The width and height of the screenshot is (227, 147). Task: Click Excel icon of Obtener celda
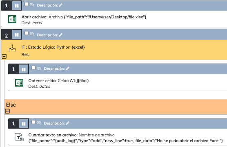[19, 83]
